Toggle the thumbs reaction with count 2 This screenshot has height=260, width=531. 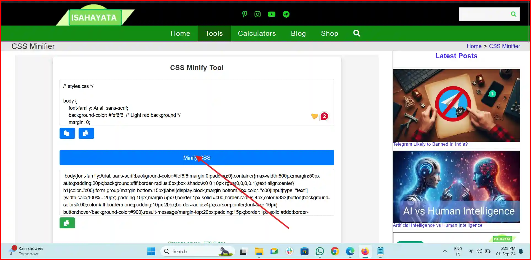(324, 116)
